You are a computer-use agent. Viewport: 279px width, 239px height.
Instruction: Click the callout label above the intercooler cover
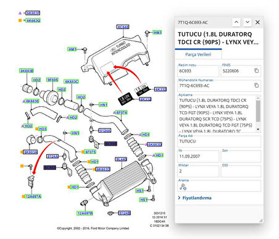click(x=123, y=27)
